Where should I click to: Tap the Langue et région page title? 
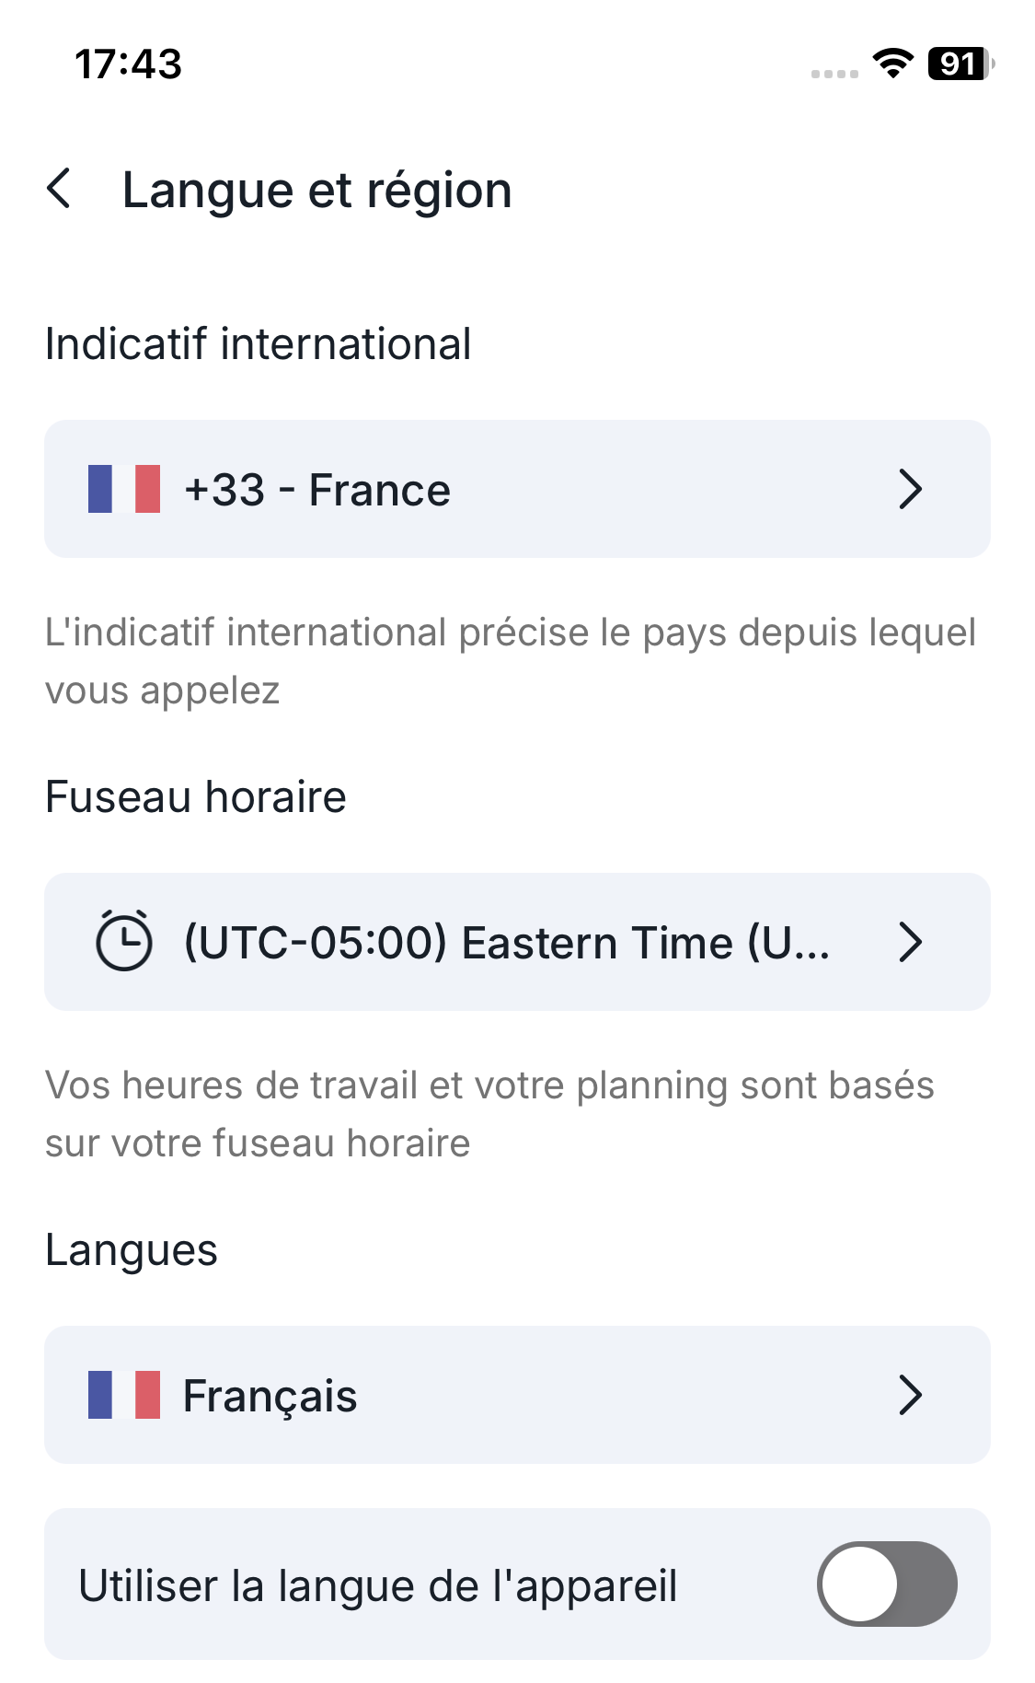[x=317, y=191]
